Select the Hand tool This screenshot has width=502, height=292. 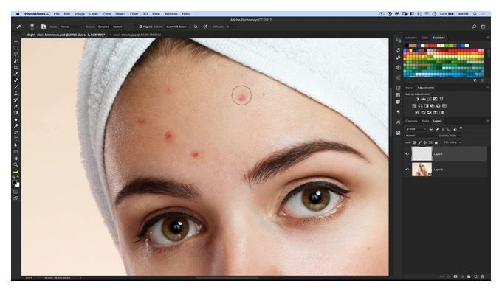coord(16,159)
